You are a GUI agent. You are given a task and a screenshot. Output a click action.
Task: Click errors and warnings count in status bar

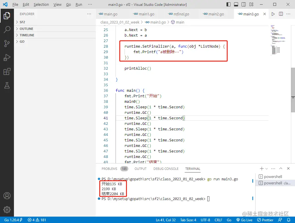point(37,220)
